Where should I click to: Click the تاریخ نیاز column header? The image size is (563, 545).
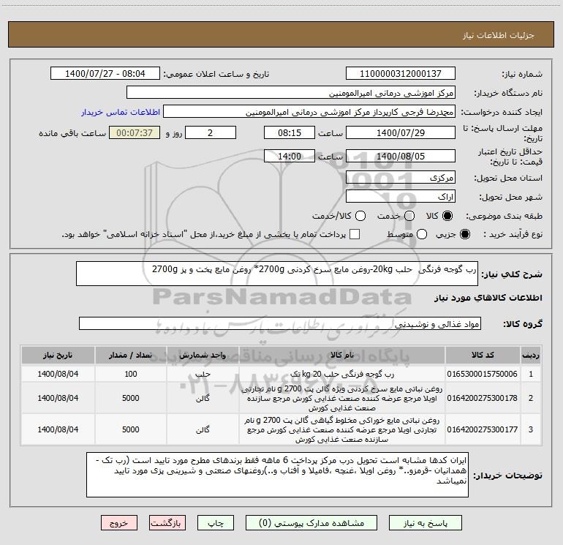pyautogui.click(x=58, y=355)
